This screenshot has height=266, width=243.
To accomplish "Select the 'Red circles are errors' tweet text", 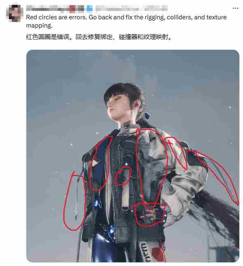I will coord(126,21).
